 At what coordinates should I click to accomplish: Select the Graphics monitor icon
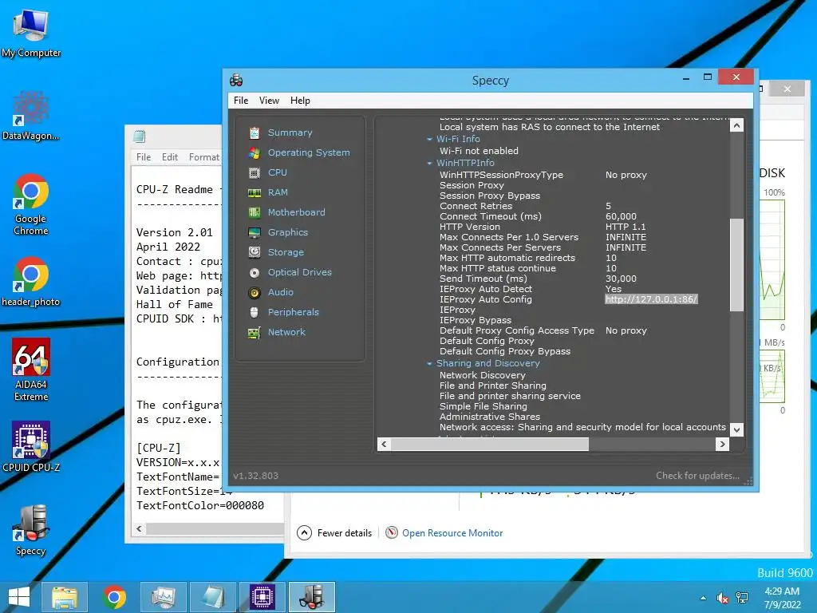pos(255,232)
